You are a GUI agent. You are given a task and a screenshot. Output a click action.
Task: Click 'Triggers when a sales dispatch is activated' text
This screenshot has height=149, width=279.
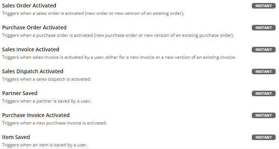click(x=47, y=79)
